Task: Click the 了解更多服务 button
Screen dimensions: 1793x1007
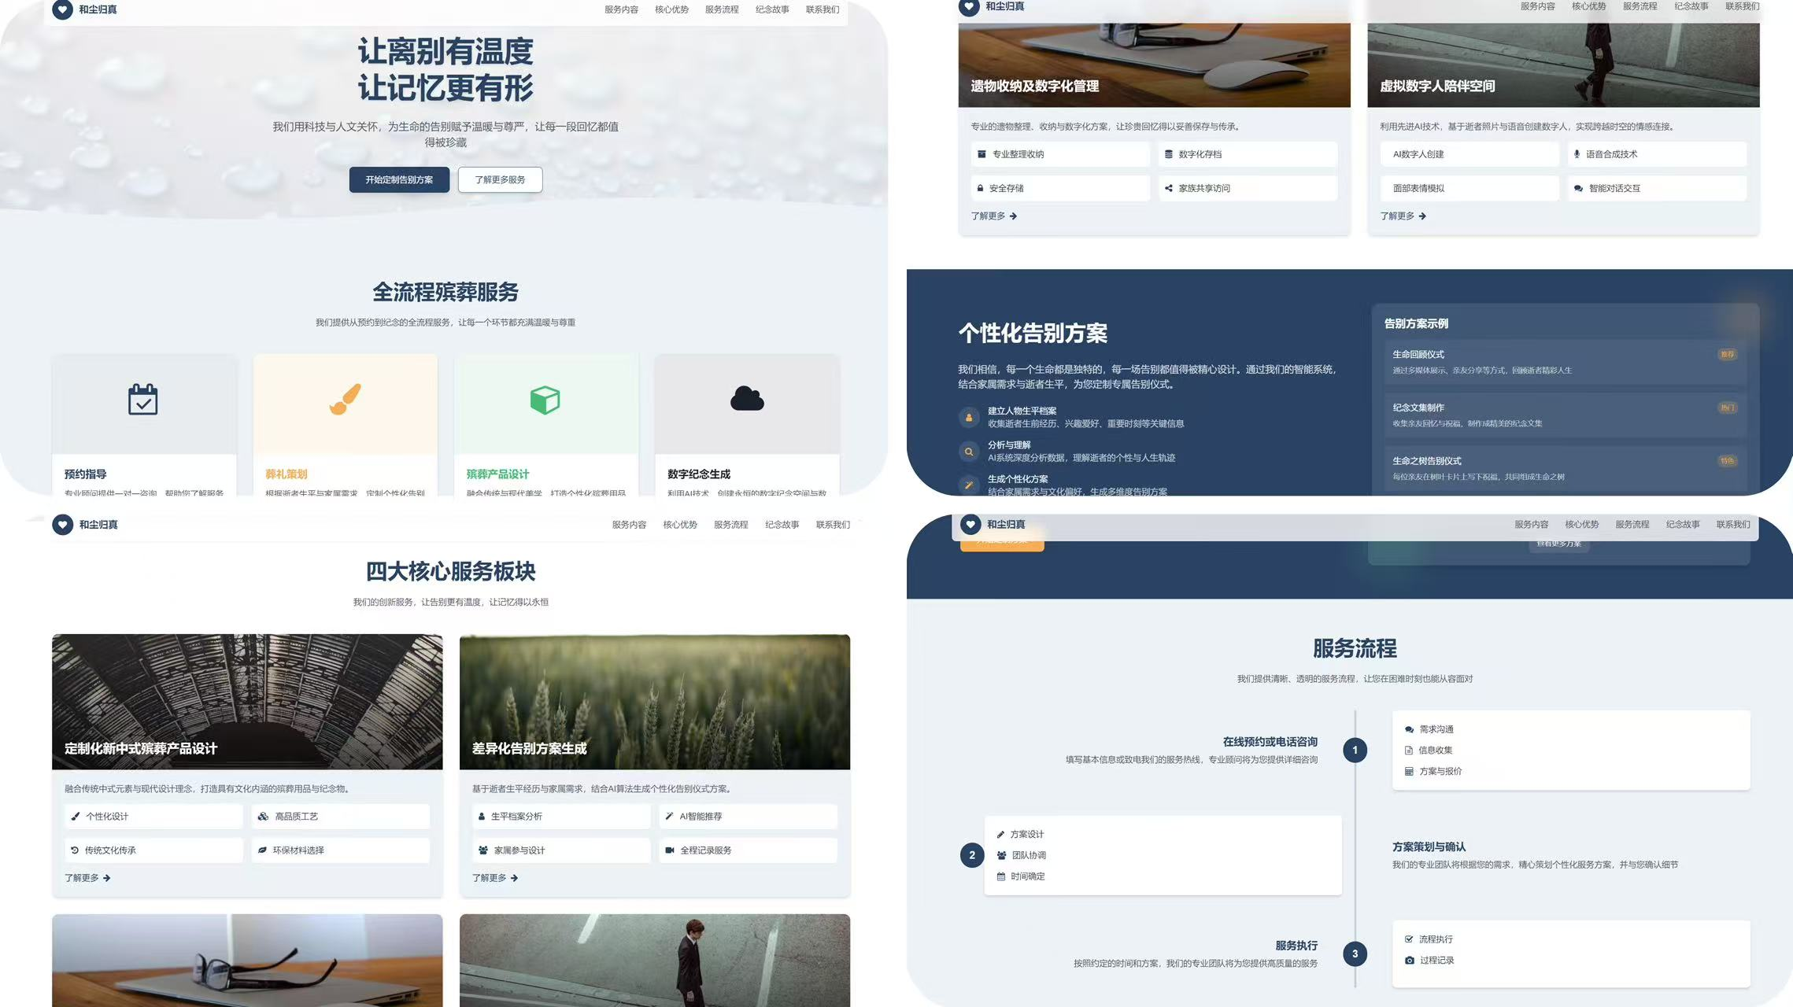Action: [500, 179]
